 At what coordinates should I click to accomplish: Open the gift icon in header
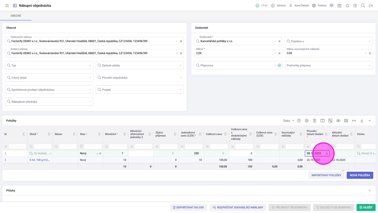(340, 6)
